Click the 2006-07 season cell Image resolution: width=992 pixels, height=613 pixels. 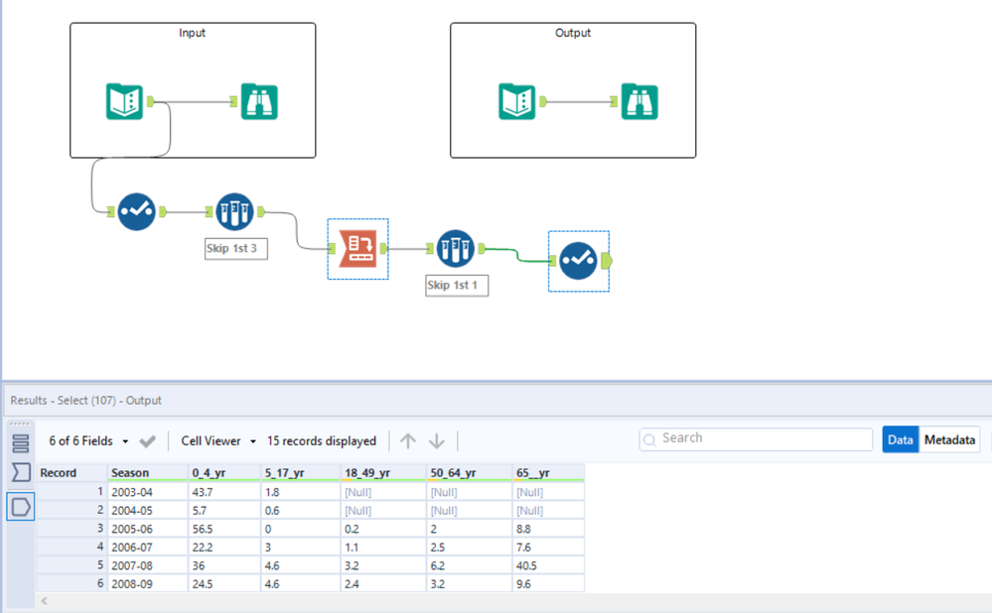click(148, 547)
